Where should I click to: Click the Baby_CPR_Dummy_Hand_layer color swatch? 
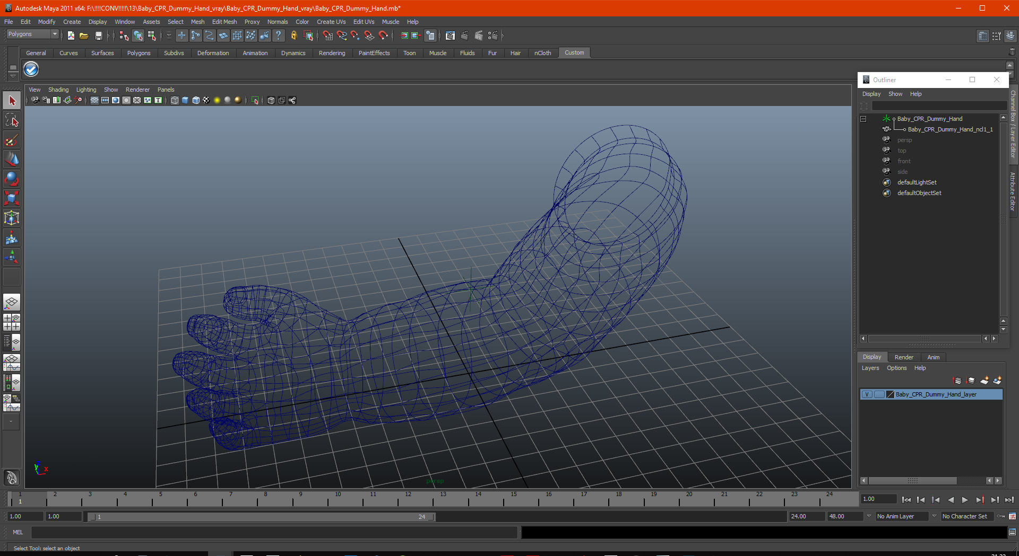[x=891, y=394]
